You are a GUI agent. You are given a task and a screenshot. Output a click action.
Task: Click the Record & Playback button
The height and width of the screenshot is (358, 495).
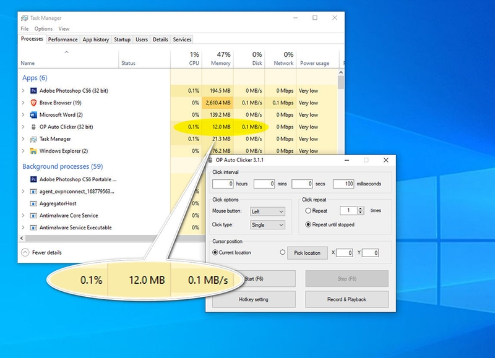[346, 299]
